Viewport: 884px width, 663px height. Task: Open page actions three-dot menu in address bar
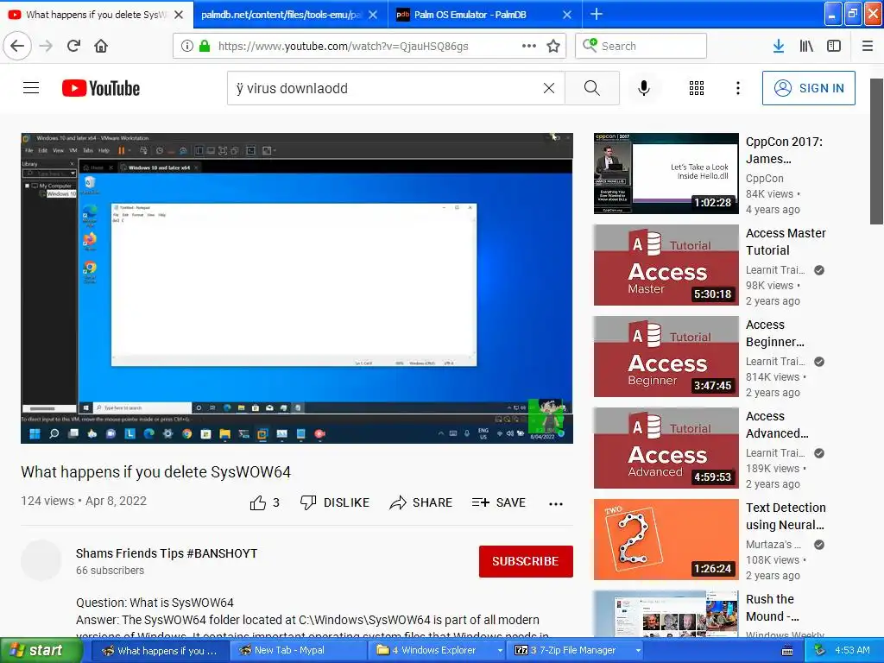click(529, 46)
